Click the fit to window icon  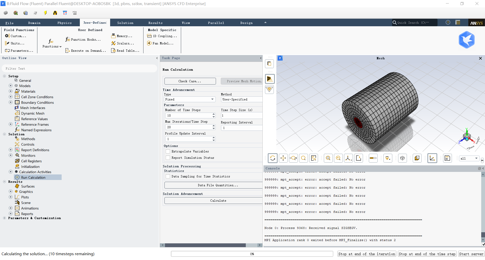pos(328,158)
